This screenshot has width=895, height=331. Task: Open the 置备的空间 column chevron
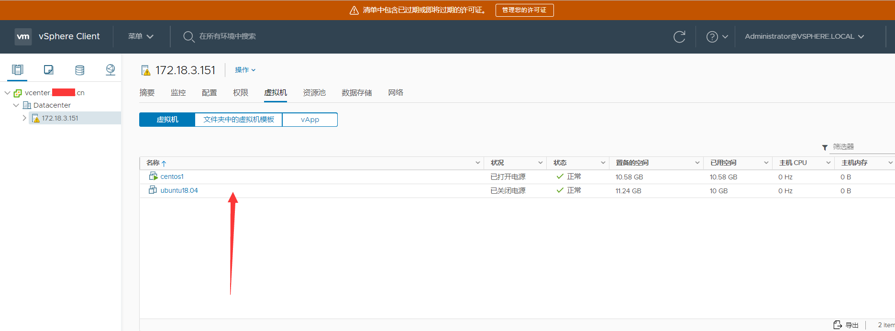[697, 163]
